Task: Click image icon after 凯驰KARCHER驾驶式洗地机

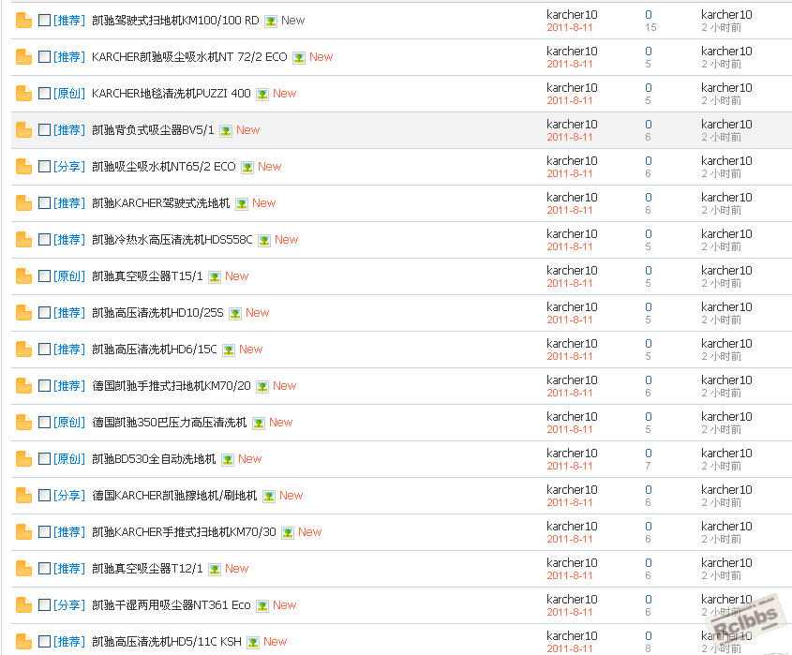Action: (x=242, y=204)
